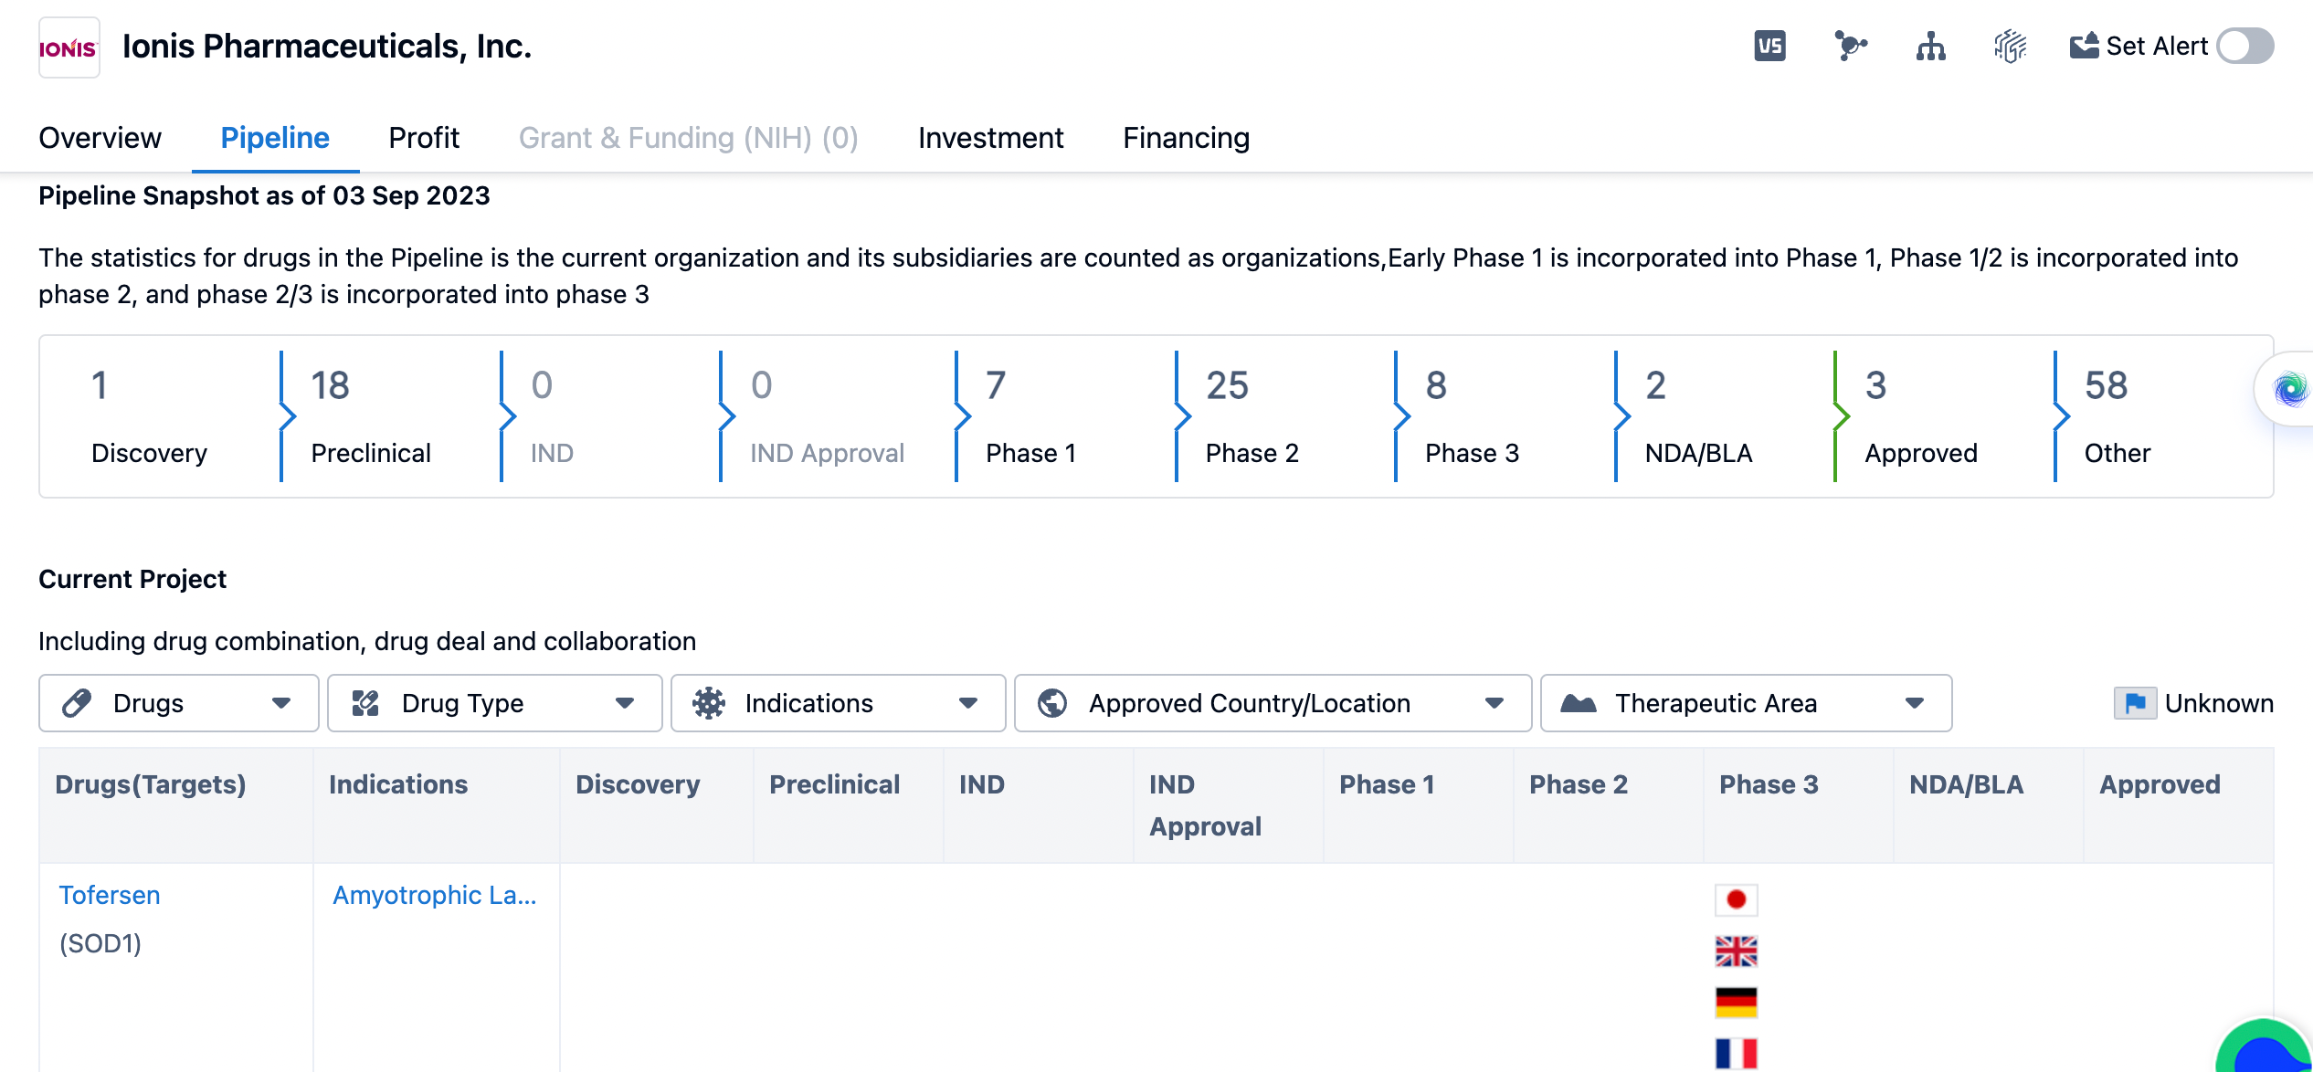Click the VS compare icon
The width and height of the screenshot is (2313, 1072).
(x=1769, y=46)
